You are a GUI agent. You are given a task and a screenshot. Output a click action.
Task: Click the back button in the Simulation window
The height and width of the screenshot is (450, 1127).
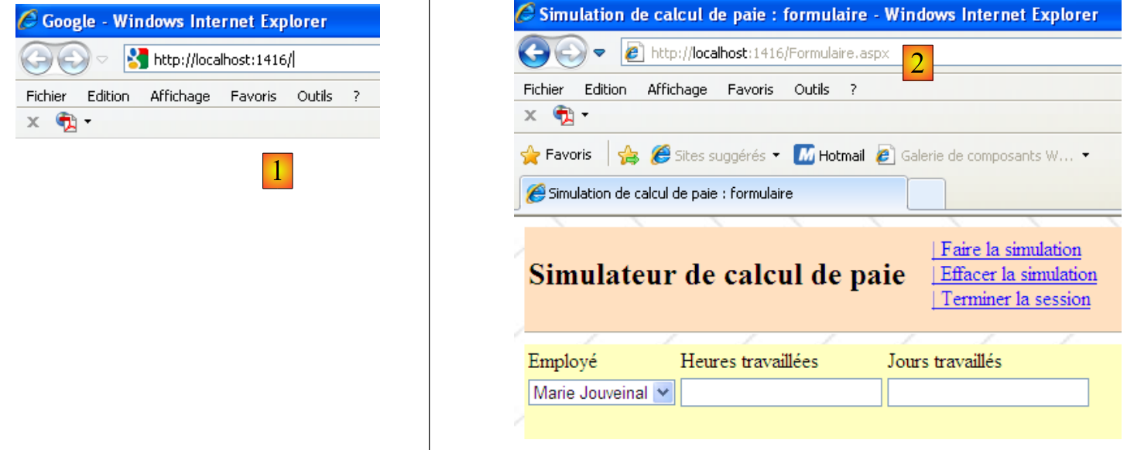(x=534, y=53)
